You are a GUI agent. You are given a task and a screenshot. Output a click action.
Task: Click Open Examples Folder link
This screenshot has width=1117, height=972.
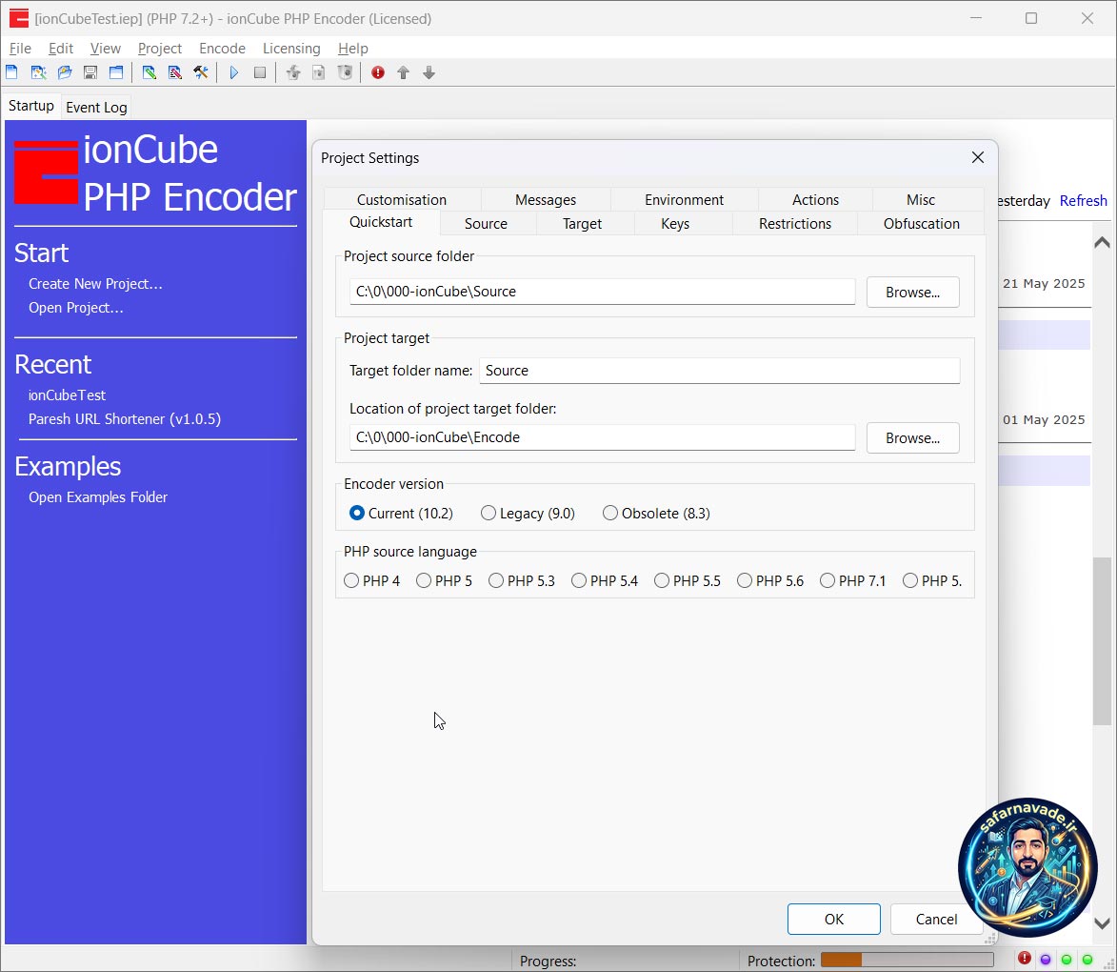pos(97,497)
